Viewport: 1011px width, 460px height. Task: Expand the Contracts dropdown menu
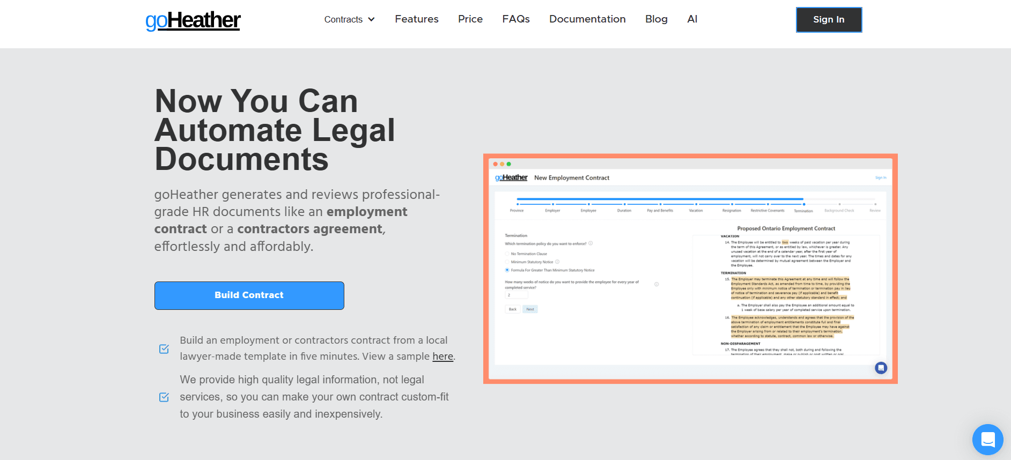(x=350, y=19)
